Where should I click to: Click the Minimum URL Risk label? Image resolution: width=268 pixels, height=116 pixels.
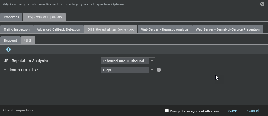pos(21,70)
